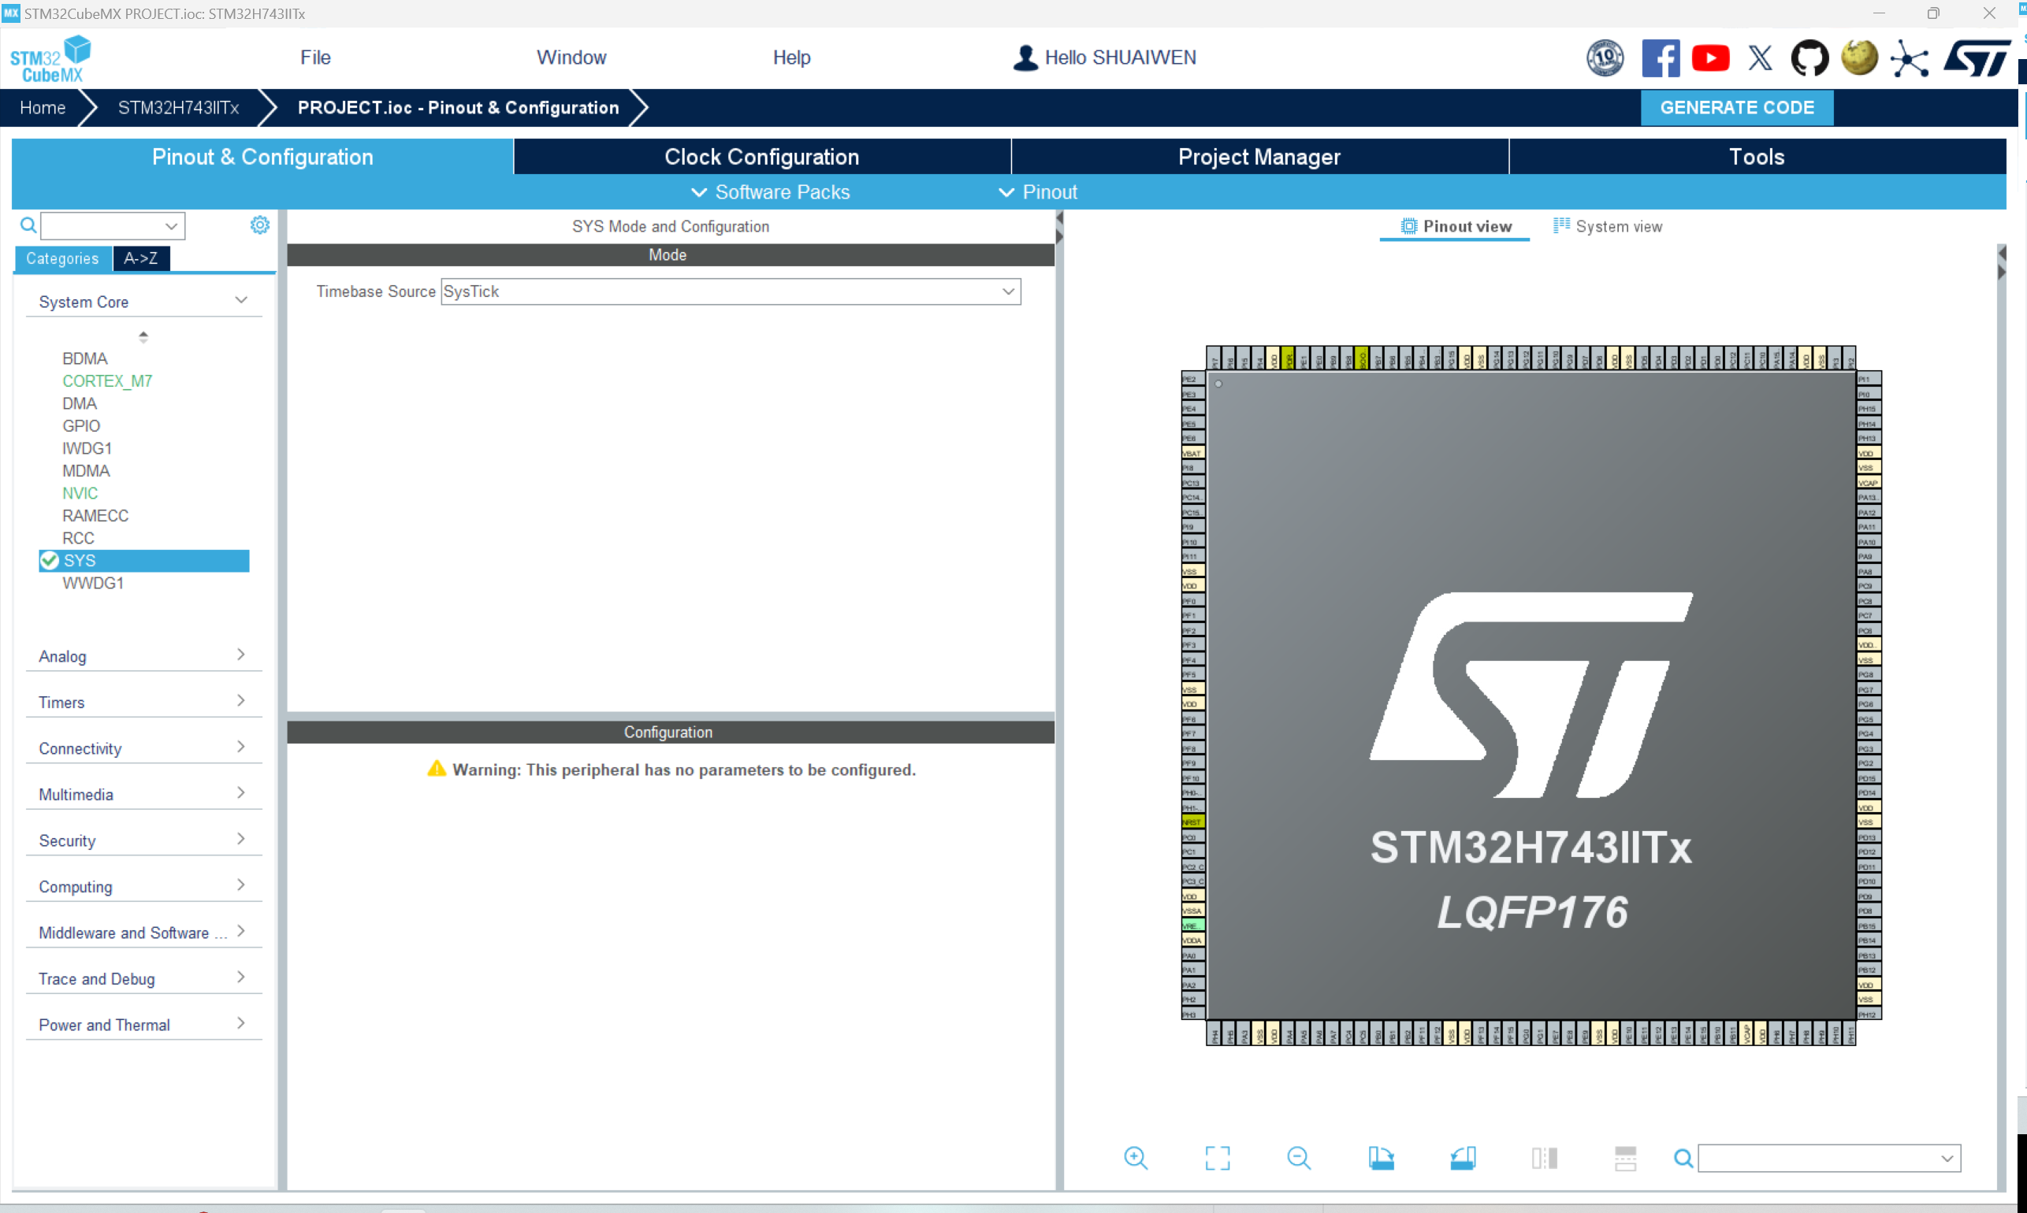The image size is (2027, 1213).
Task: Toggle the horizontal split view icon
Action: pos(1625,1157)
